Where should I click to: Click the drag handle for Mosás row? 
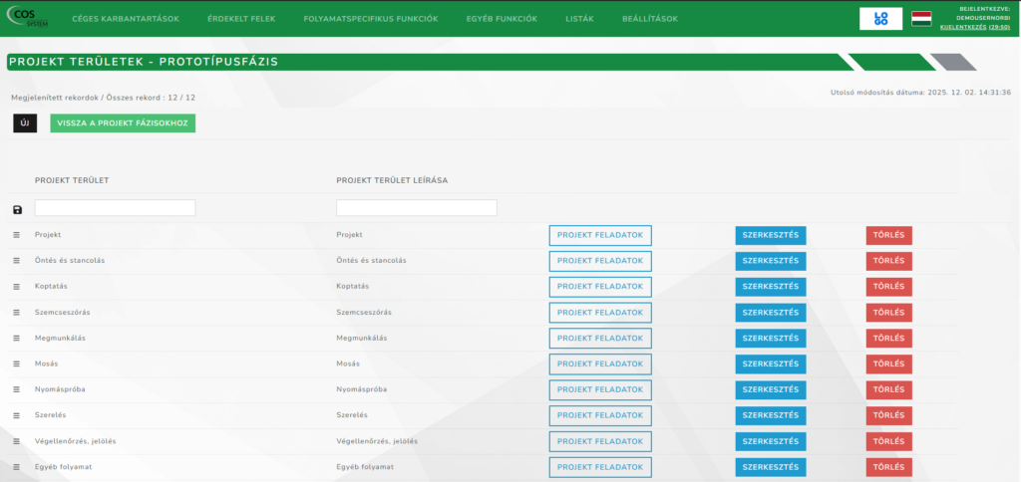(16, 364)
